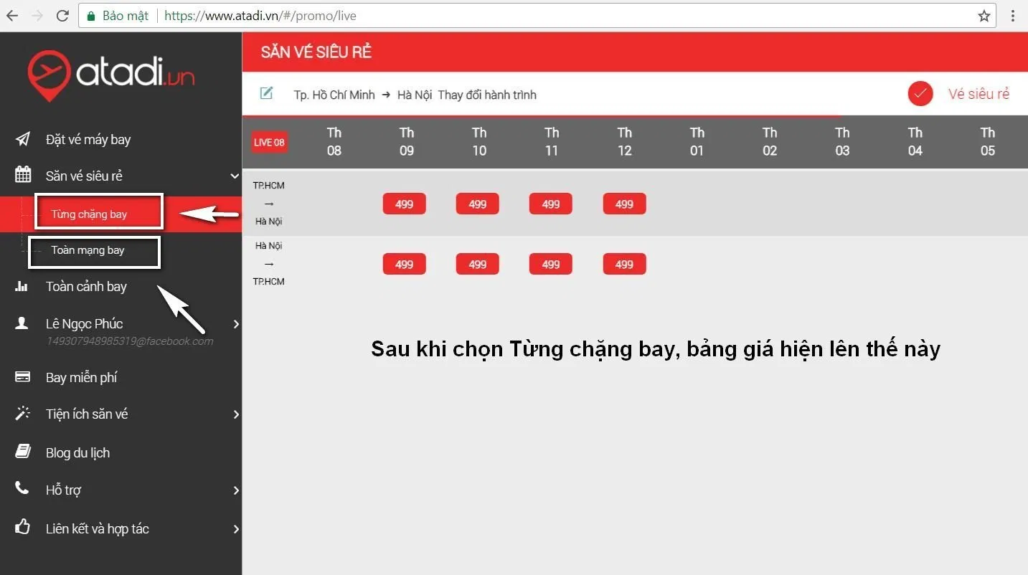Click 499 fare for Hà Nội to TP.HCM month 12
1028x575 pixels.
(x=624, y=264)
